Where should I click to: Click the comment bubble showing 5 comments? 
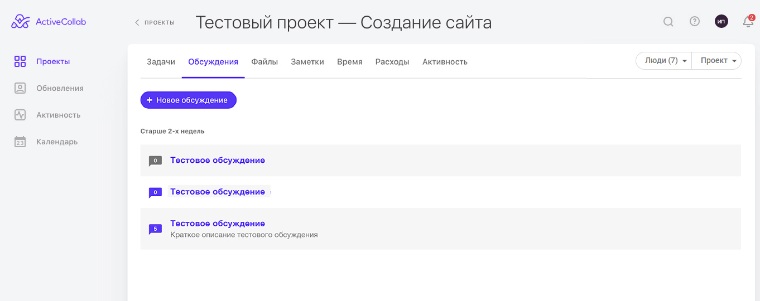(x=155, y=229)
